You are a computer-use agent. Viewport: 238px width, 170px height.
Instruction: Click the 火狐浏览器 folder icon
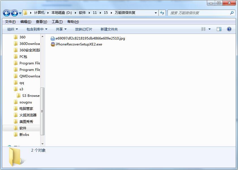pyautogui.click(x=16, y=115)
